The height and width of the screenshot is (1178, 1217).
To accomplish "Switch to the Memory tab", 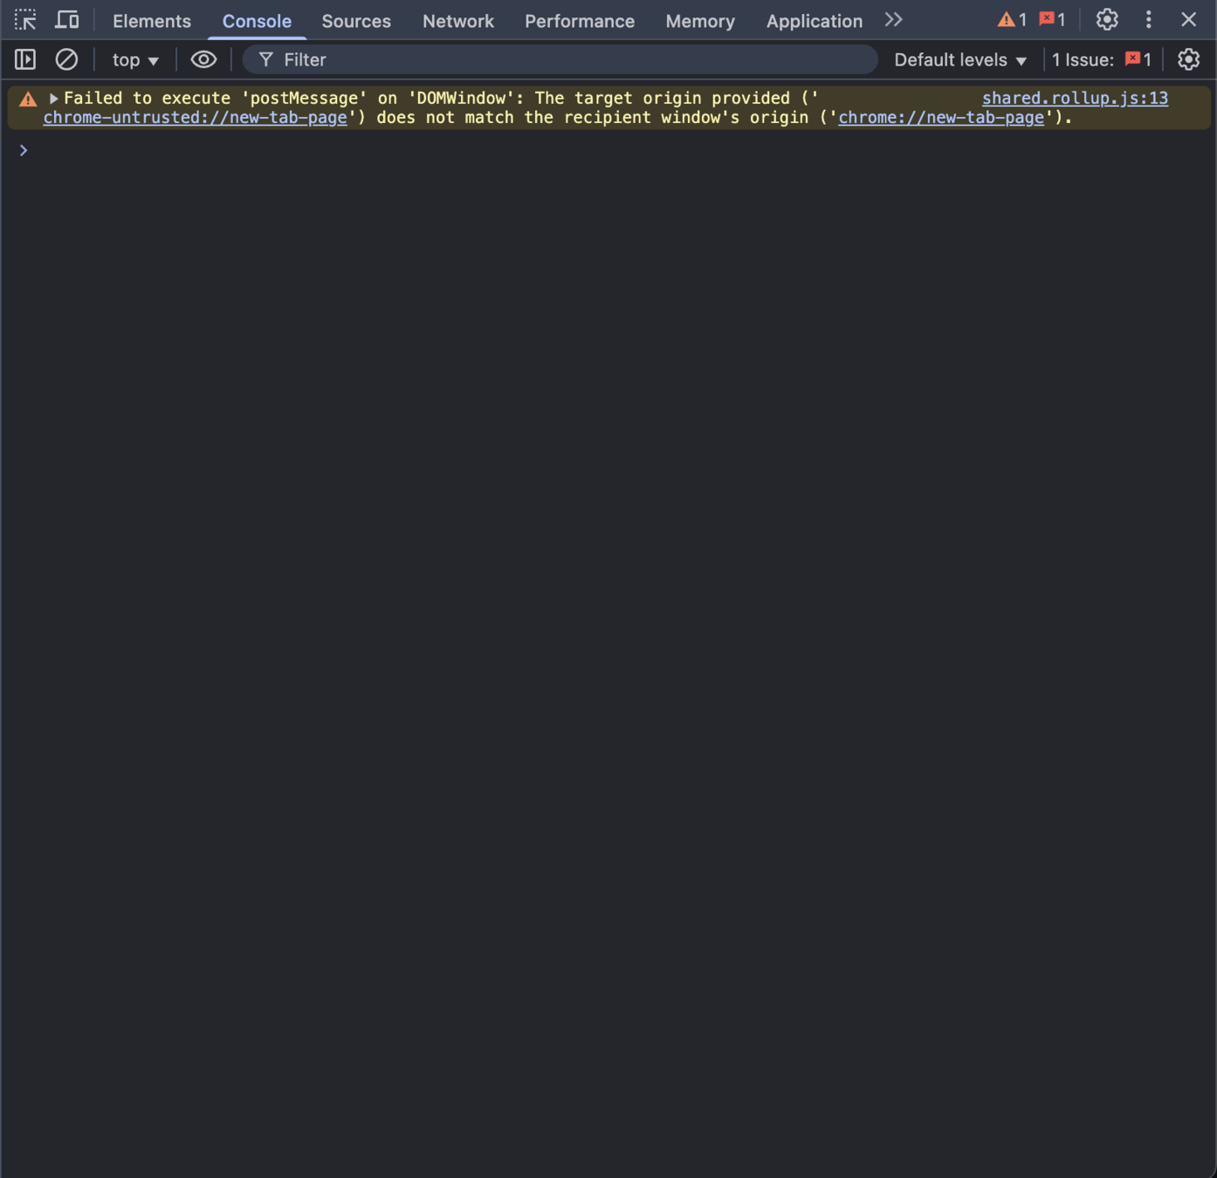I will (700, 21).
